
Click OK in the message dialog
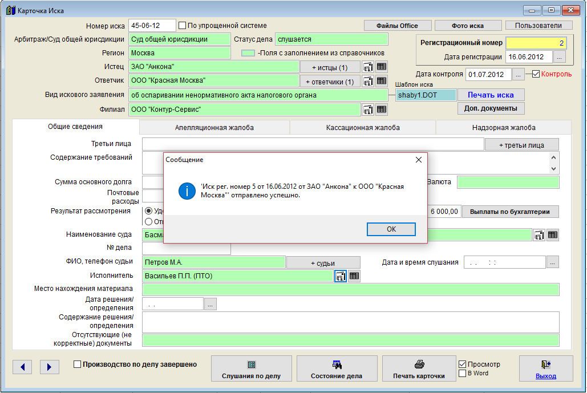pos(391,229)
